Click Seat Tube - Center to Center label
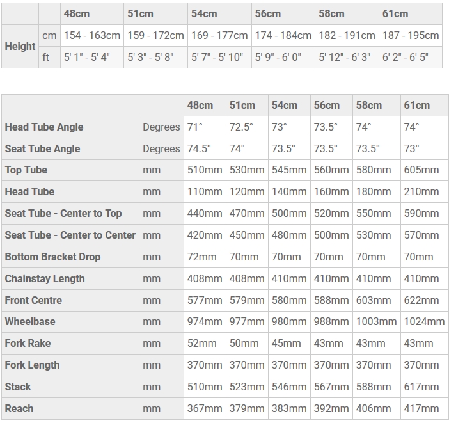This screenshot has width=449, height=423. pos(70,235)
